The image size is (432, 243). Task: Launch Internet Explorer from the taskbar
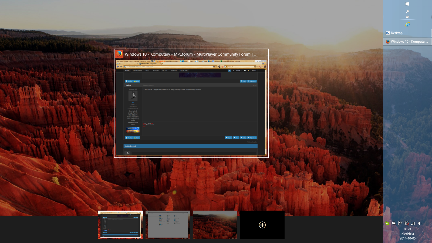coord(407,24)
